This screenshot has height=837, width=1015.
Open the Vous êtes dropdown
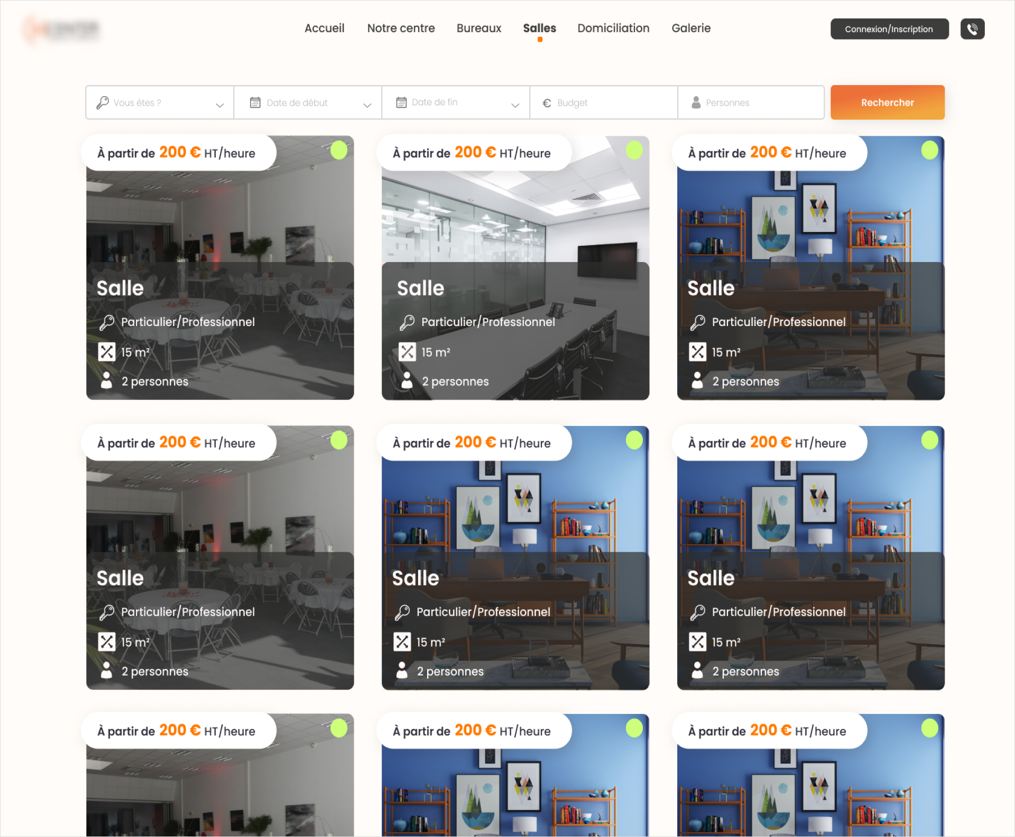160,103
